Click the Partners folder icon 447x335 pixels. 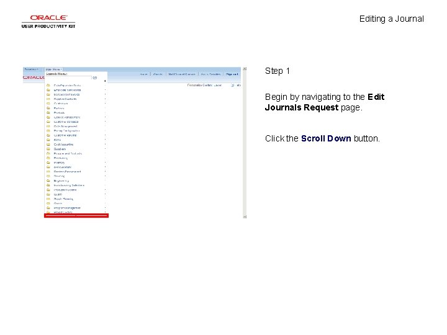tap(48, 108)
